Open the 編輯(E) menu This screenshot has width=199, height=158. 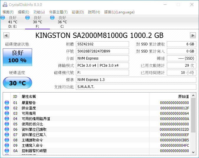(24, 12)
